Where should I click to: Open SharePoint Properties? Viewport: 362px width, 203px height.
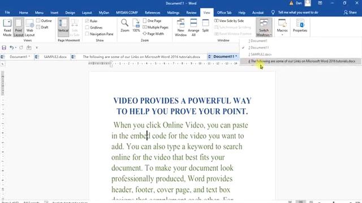(x=300, y=25)
